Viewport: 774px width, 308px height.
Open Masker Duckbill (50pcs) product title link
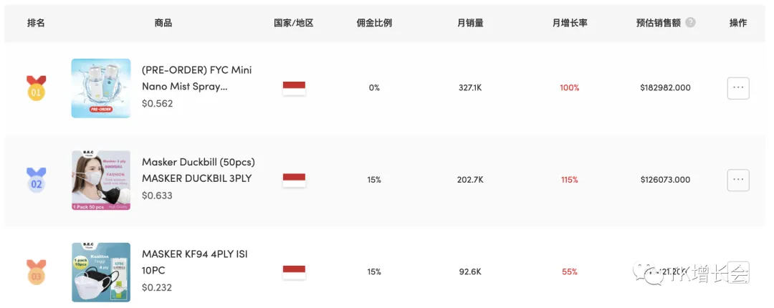pyautogui.click(x=199, y=170)
